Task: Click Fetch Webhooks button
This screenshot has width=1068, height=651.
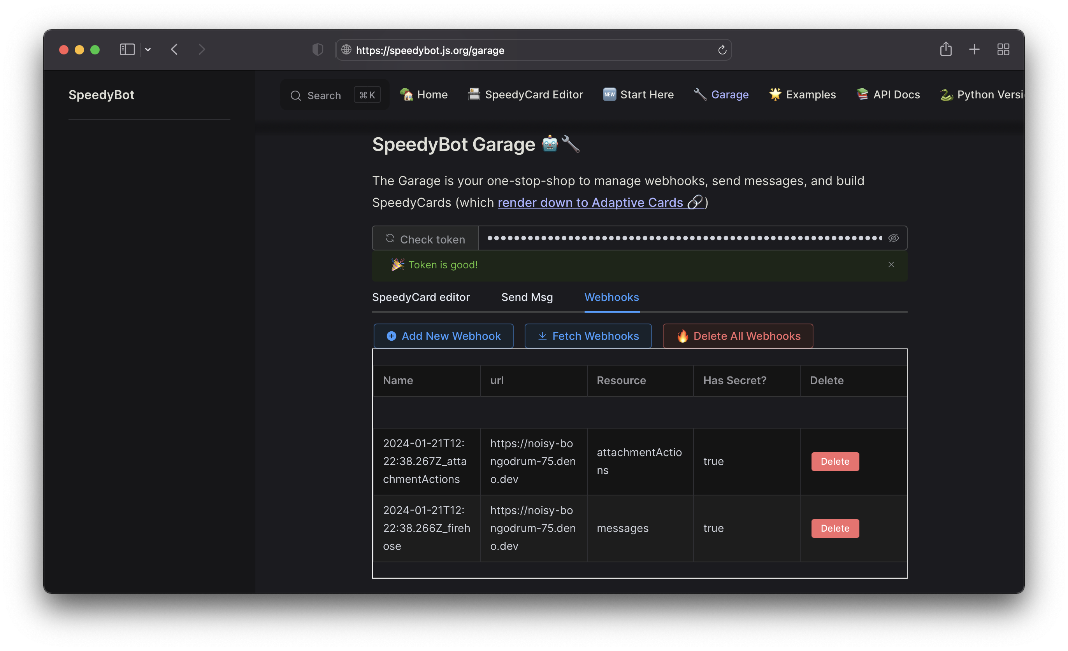Action: 588,336
